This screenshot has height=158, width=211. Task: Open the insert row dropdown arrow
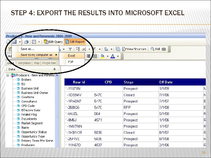[111, 49]
